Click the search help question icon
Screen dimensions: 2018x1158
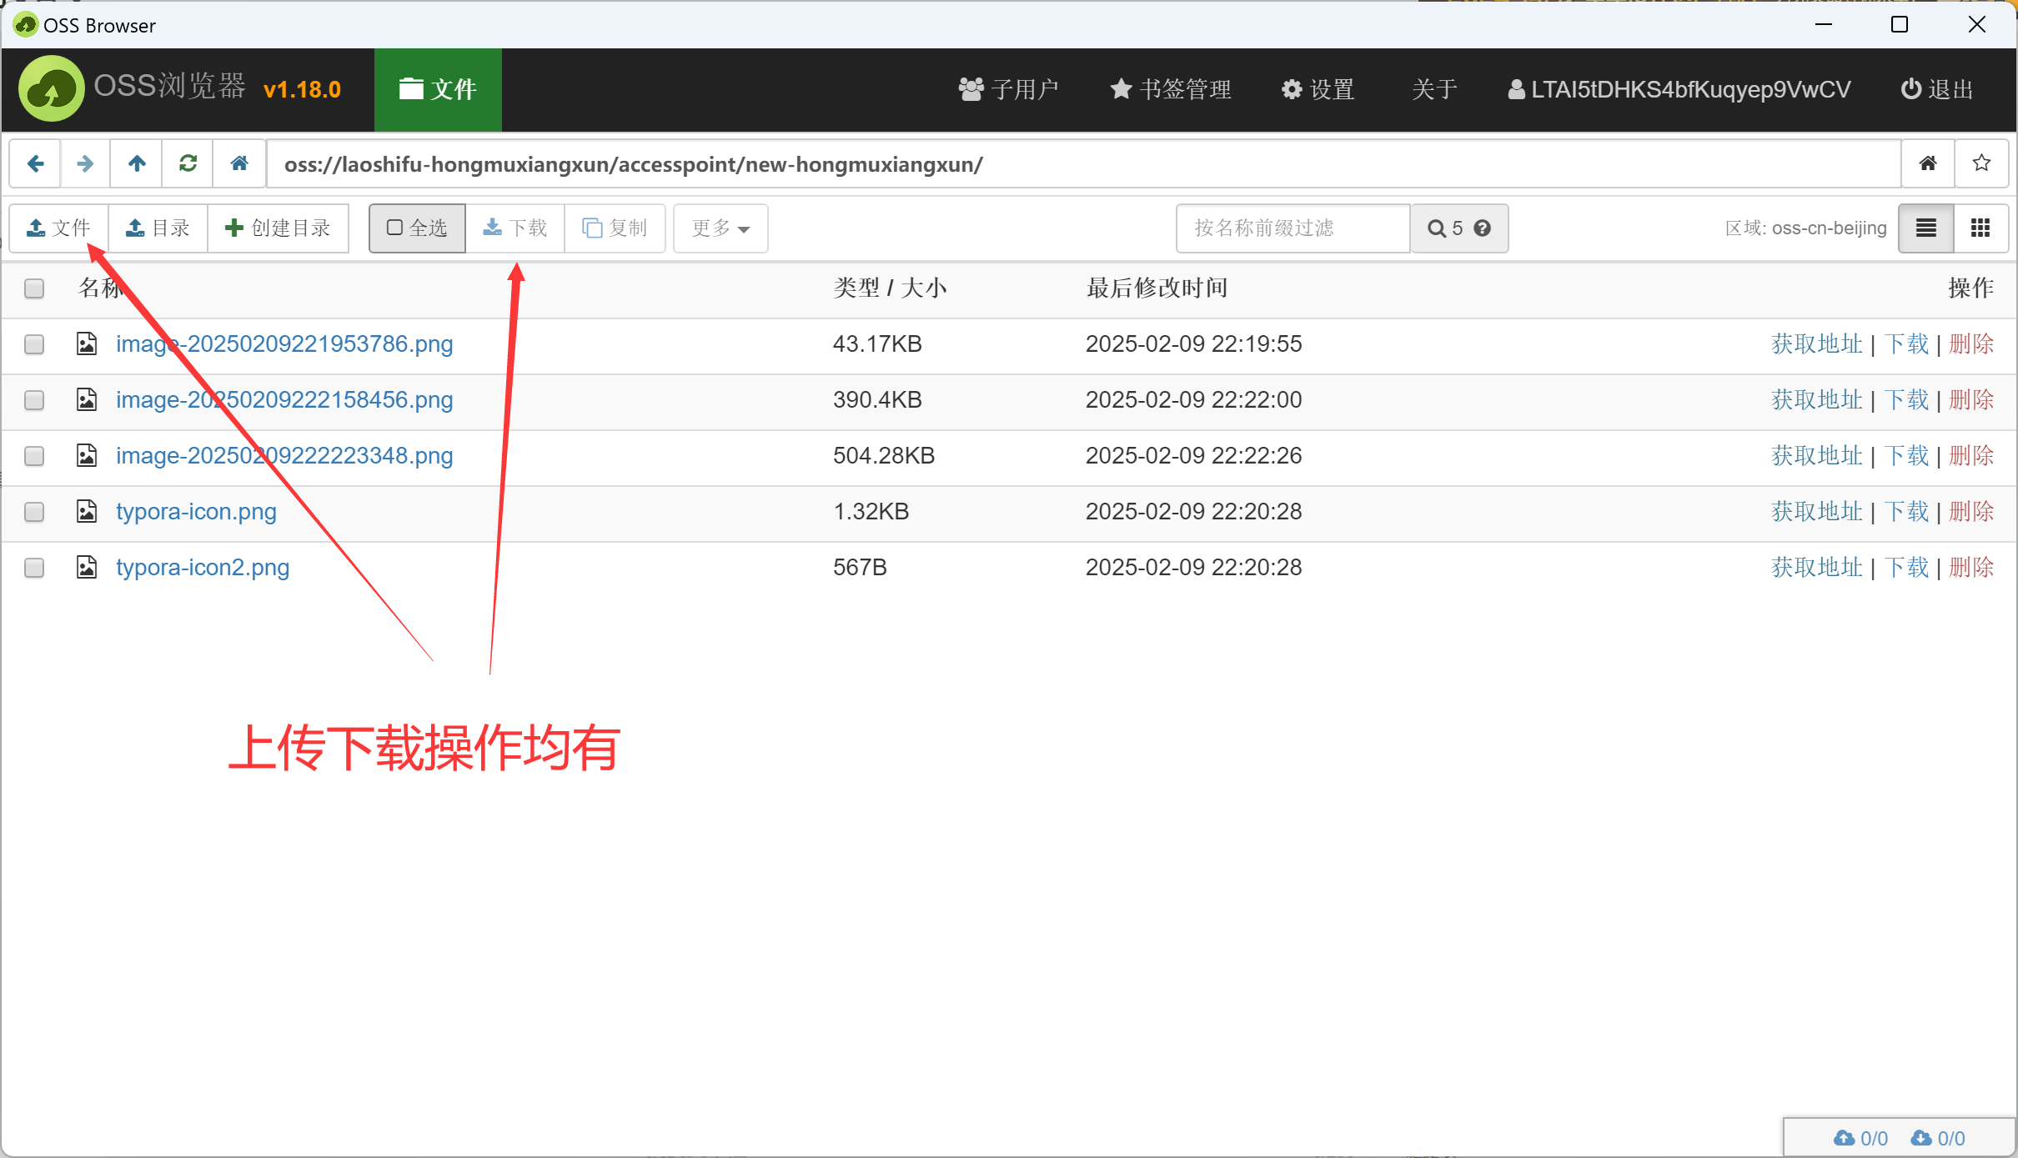tap(1482, 228)
